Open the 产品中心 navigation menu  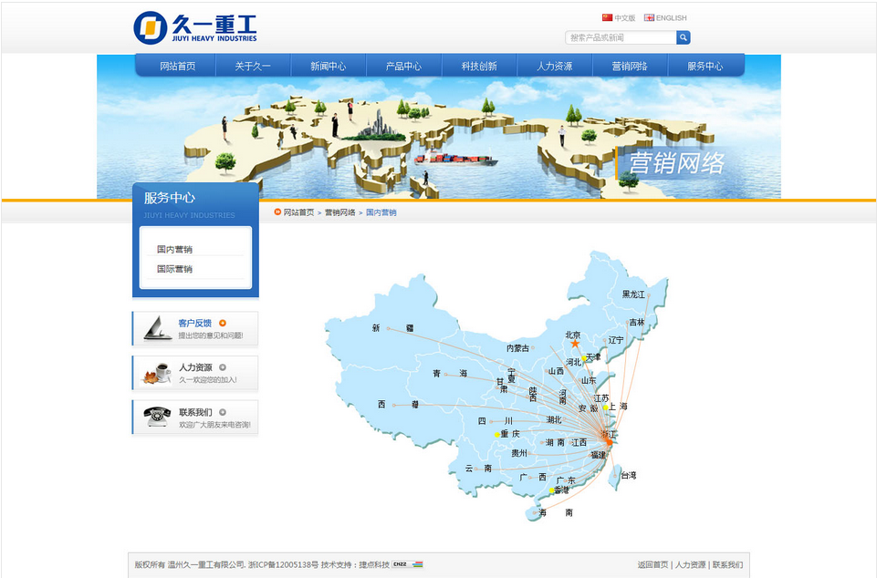[403, 67]
